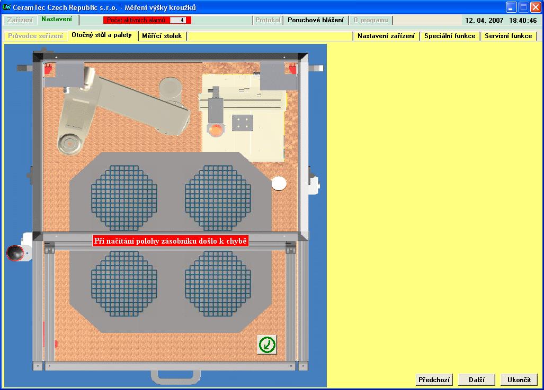Open the Poruchové hlášení tab

(x=315, y=20)
